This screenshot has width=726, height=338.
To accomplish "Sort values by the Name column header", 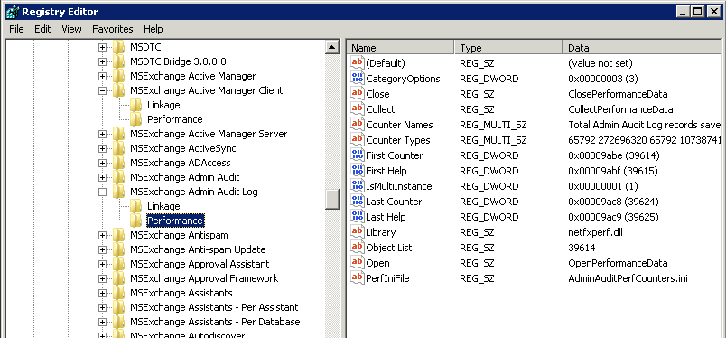I will tap(400, 48).
